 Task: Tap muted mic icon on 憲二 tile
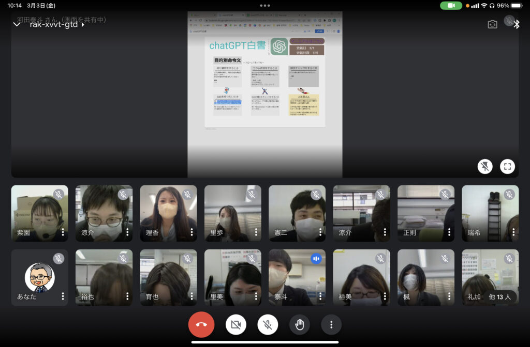pyautogui.click(x=316, y=194)
